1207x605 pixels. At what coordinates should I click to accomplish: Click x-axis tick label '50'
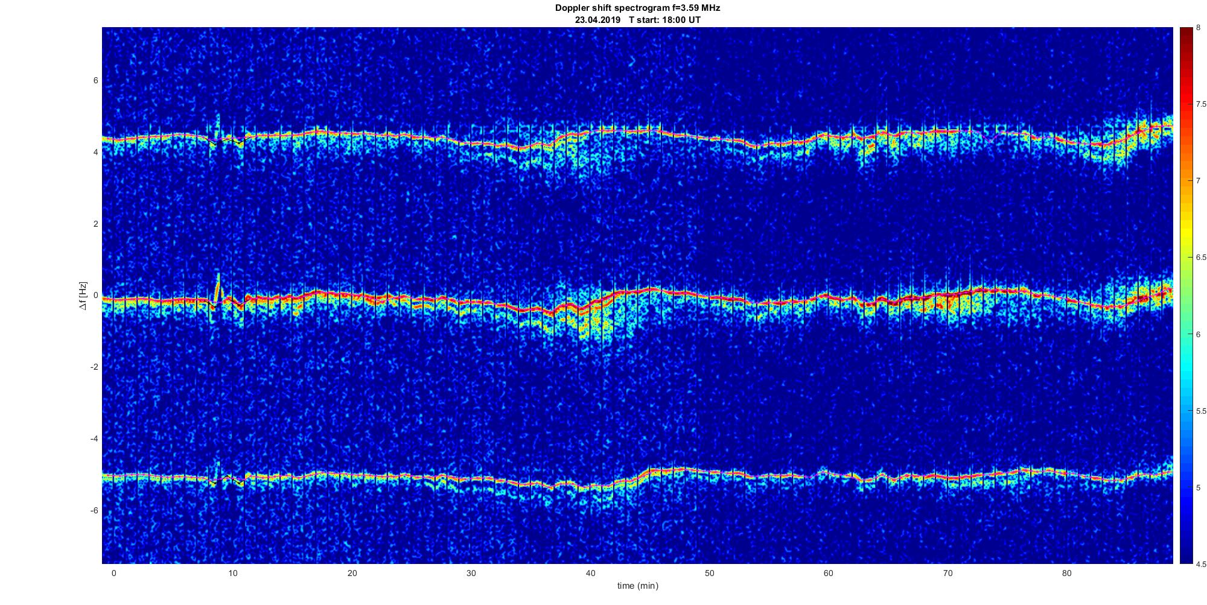coord(709,573)
